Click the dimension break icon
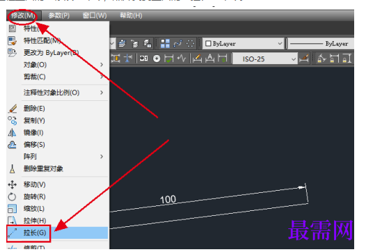The width and height of the screenshot is (366, 252). pyautogui.click(x=128, y=58)
